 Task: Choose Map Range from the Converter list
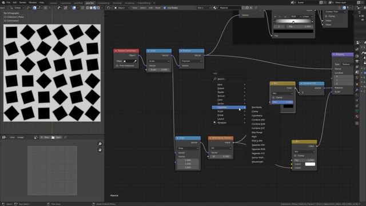pyautogui.click(x=257, y=132)
